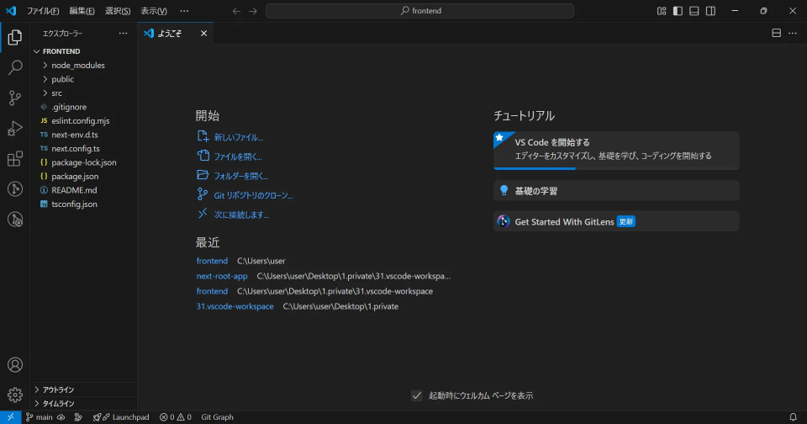Image resolution: width=807 pixels, height=424 pixels.
Task: Open the Accounts menu icon
Action: coord(15,365)
